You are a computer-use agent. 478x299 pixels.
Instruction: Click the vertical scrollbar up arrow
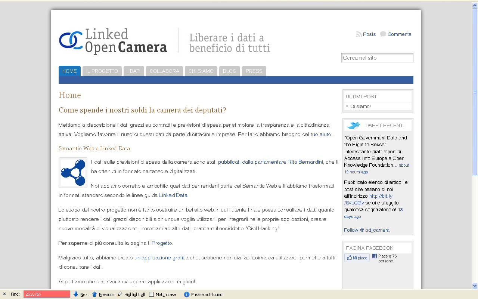[x=475, y=5]
